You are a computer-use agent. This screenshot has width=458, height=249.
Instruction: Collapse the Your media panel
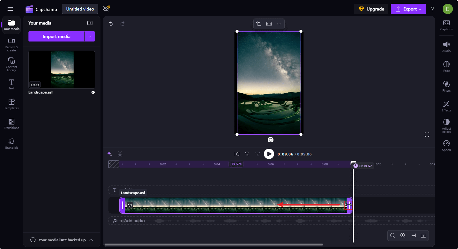pyautogui.click(x=90, y=23)
